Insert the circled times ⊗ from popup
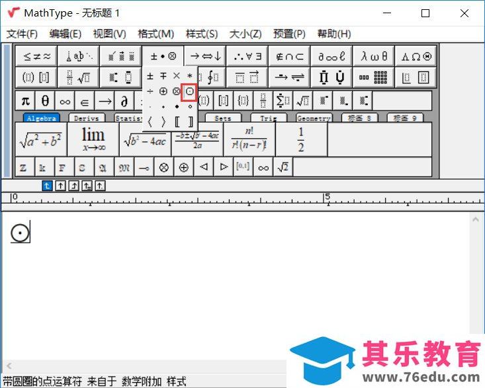The width and height of the screenshot is (485, 388). click(x=177, y=91)
